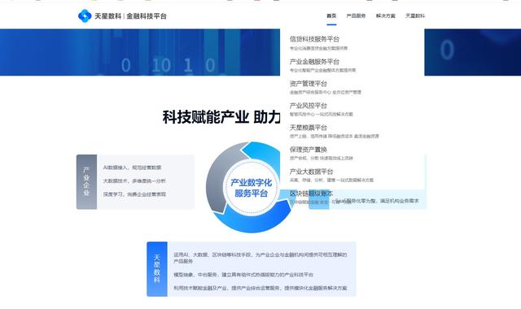521x309 pixels.
Task: Click the 天星数科 blue vertical label
Action: click(x=157, y=269)
